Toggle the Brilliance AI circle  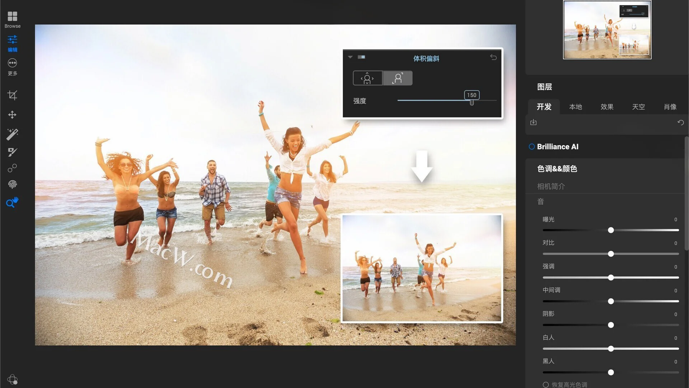[531, 147]
